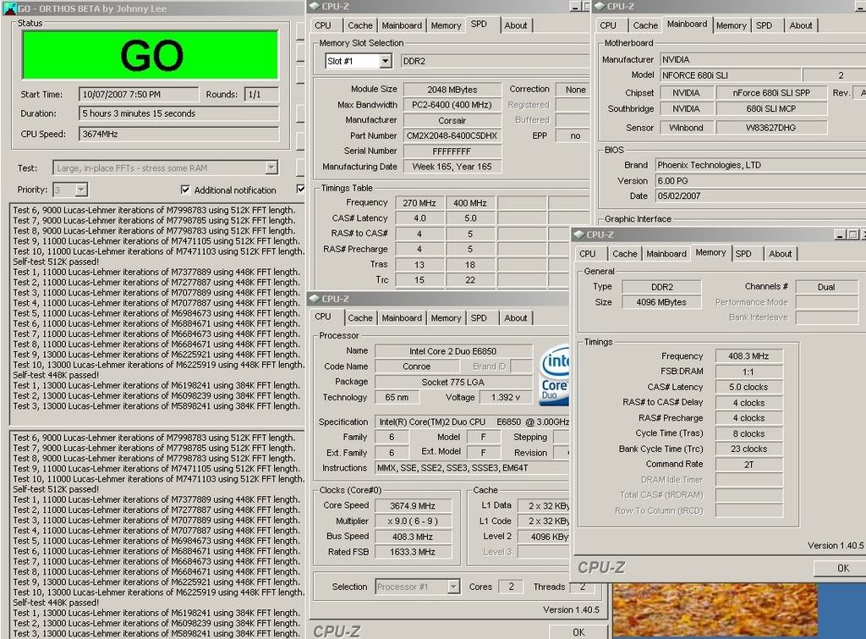Image resolution: width=866 pixels, height=639 pixels.
Task: Open the Cache tab in the CPU-Z Processor window
Action: [360, 318]
